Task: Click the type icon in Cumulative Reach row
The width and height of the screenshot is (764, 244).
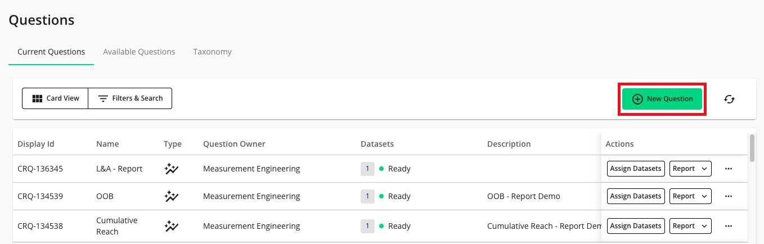Action: (172, 226)
